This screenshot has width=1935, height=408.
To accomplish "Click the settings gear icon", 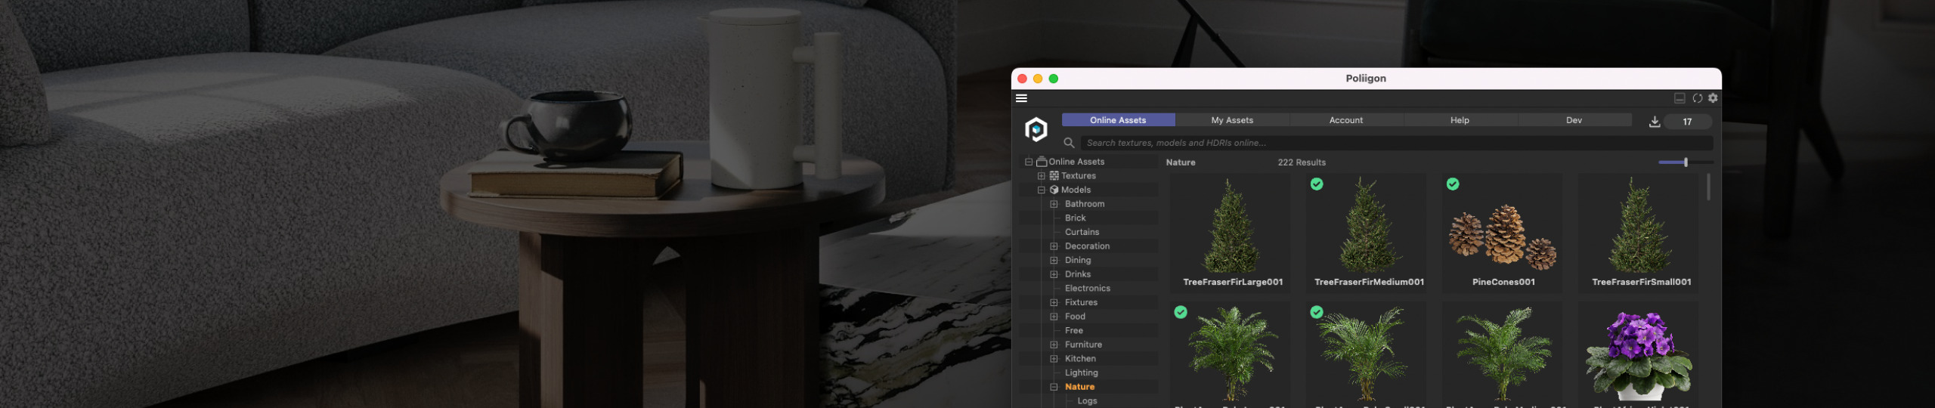I will [x=1713, y=98].
